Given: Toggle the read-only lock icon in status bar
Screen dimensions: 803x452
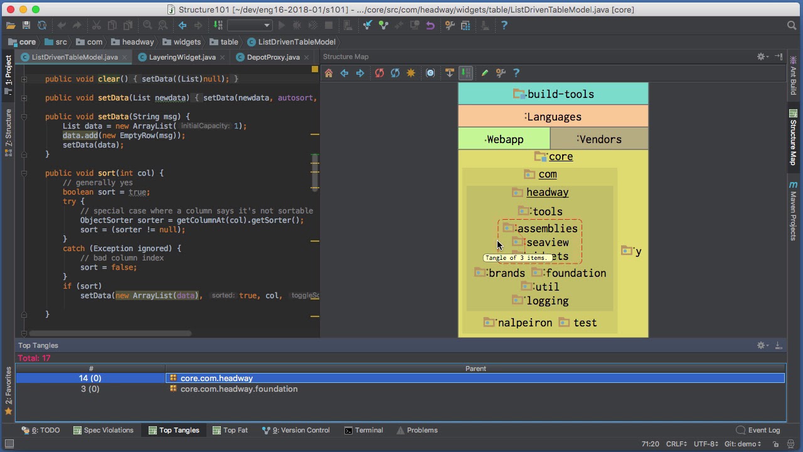Looking at the screenshot, I should point(776,444).
